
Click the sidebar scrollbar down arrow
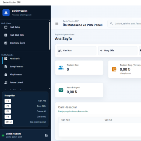(50, 89)
